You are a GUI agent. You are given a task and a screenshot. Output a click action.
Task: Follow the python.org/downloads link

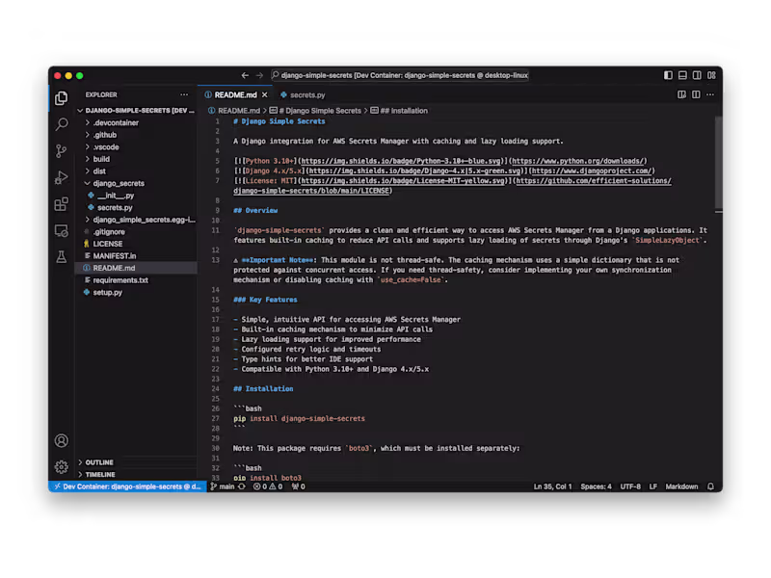coord(578,161)
